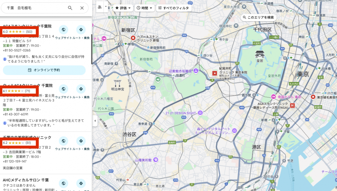Collapse the side panel with arrow
The width and height of the screenshot is (337, 191).
point(95,121)
